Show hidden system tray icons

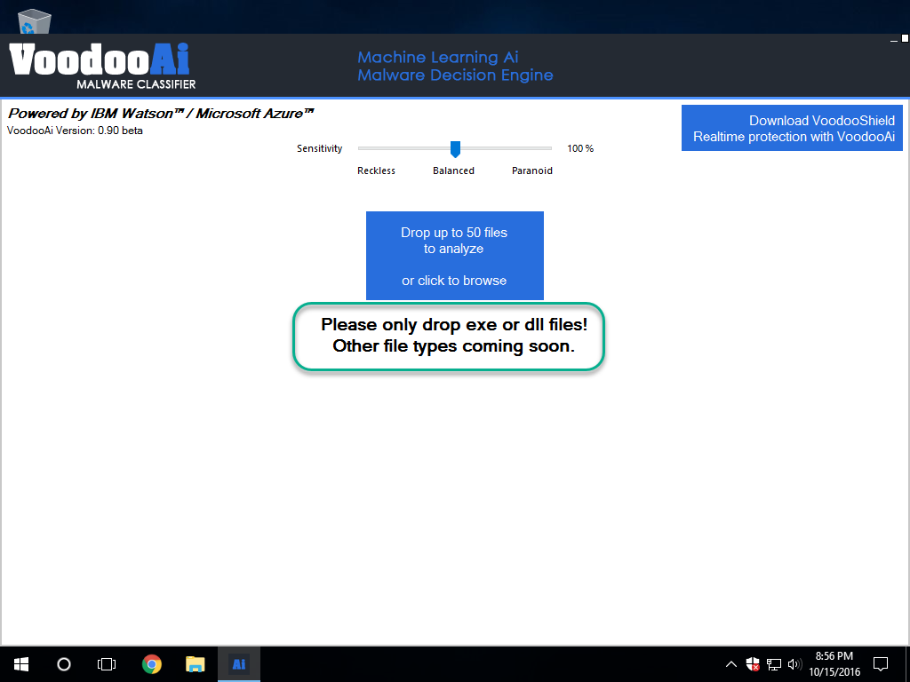(x=731, y=664)
